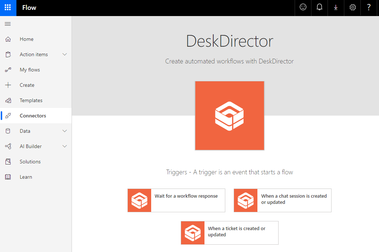
Task: Expand the AI Builder chevron
Action: click(x=65, y=146)
